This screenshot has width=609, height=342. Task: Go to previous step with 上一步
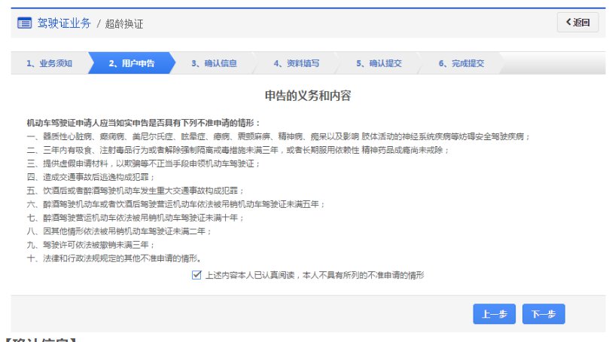[494, 313]
